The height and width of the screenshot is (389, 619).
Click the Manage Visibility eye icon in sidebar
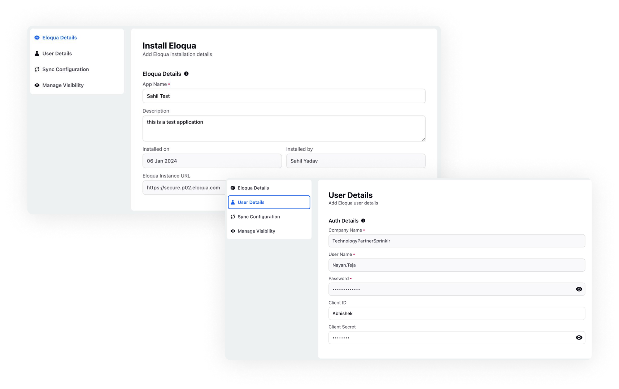point(37,85)
